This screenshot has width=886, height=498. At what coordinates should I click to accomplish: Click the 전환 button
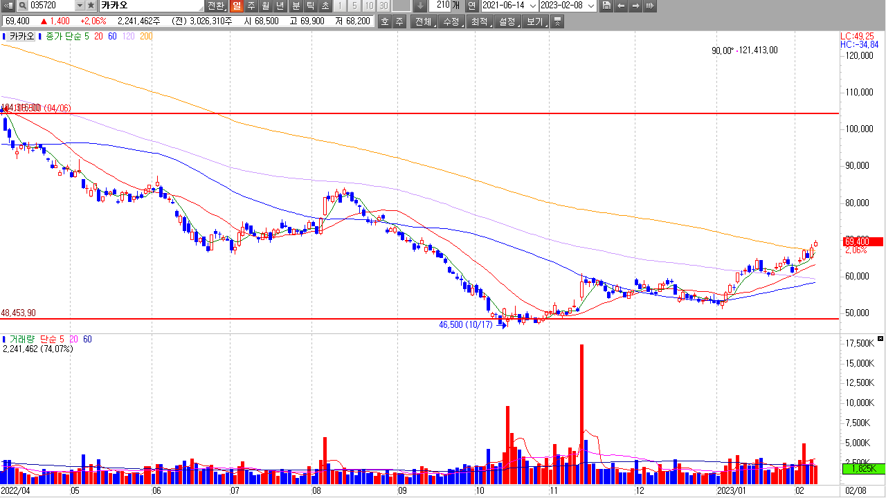click(x=217, y=6)
